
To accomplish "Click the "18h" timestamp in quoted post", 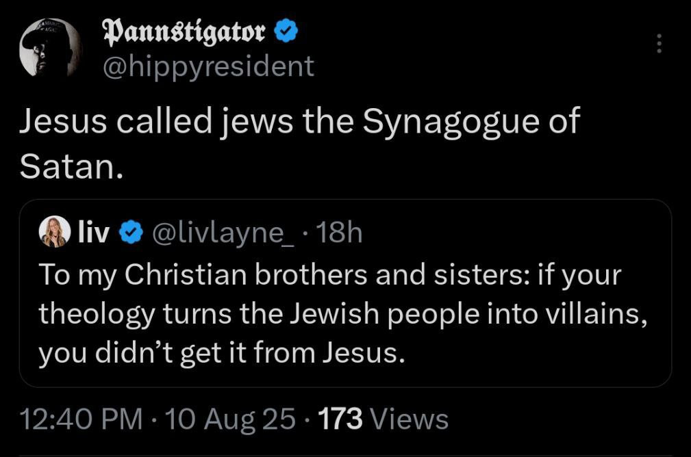I will [x=340, y=234].
